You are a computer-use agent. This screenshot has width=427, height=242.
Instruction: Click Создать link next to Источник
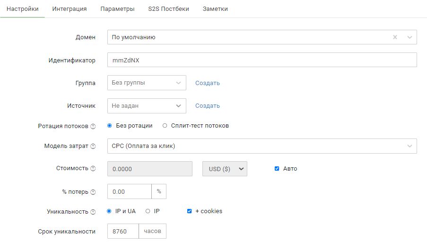(208, 106)
